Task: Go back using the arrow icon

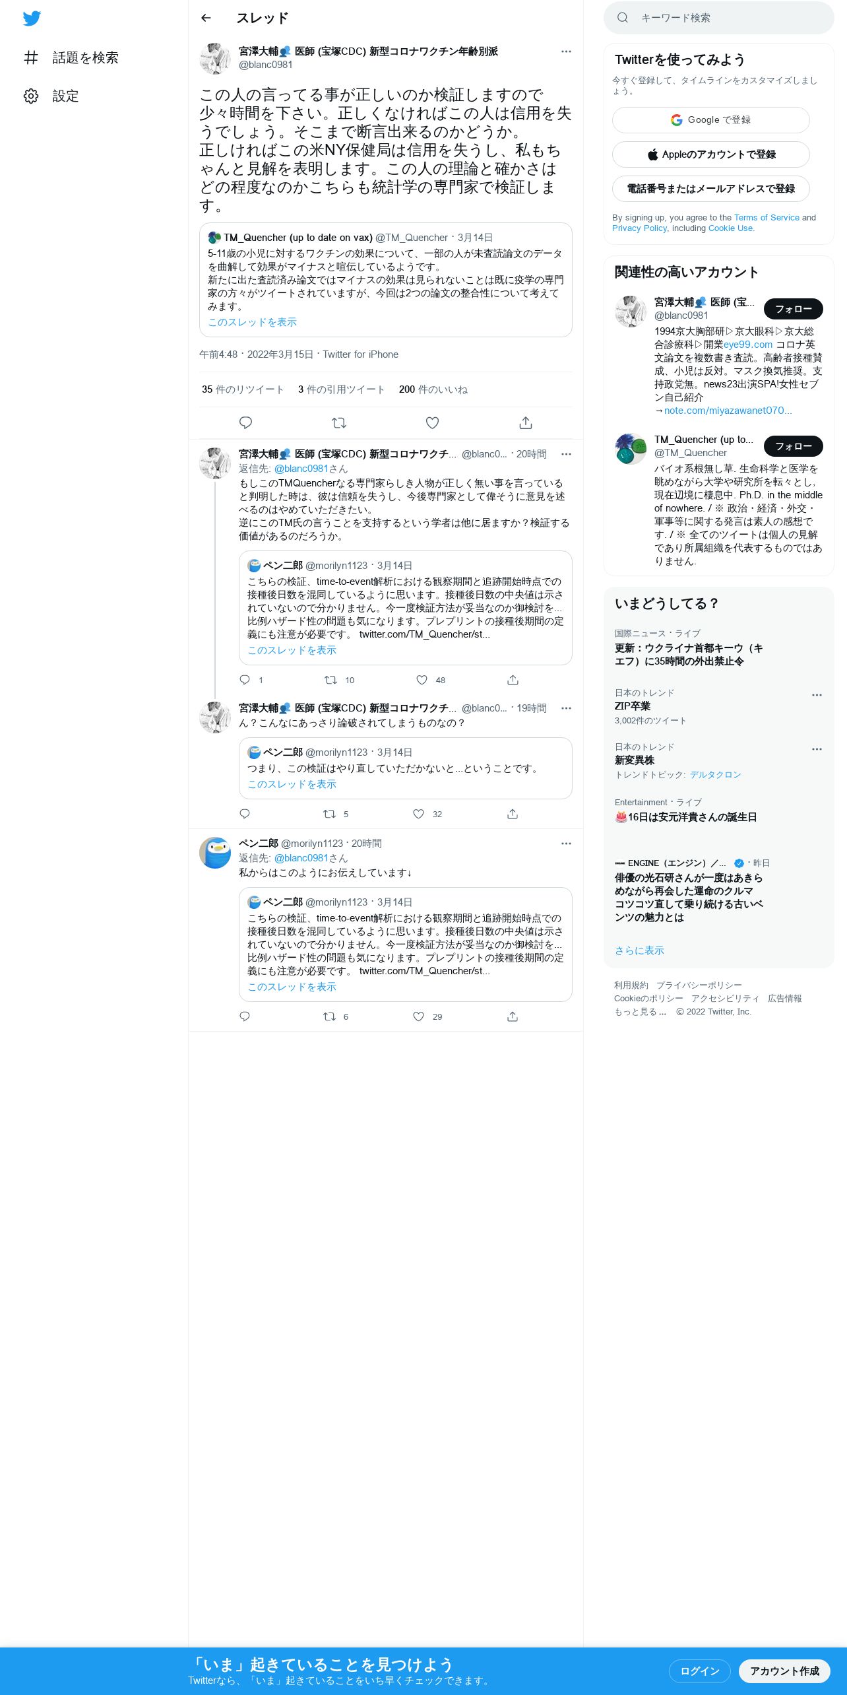Action: pyautogui.click(x=206, y=18)
